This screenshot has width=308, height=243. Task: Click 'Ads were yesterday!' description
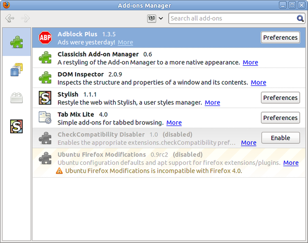tap(86, 42)
